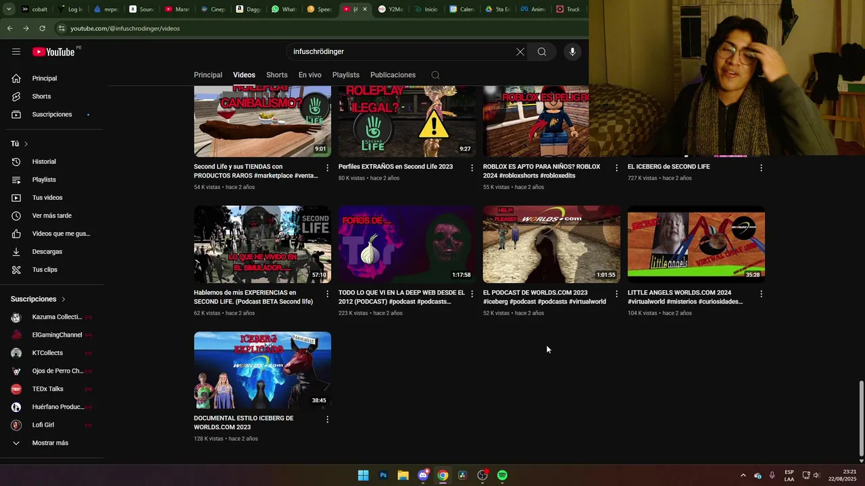Open options for ROBLOX ES APTO video

point(616,167)
